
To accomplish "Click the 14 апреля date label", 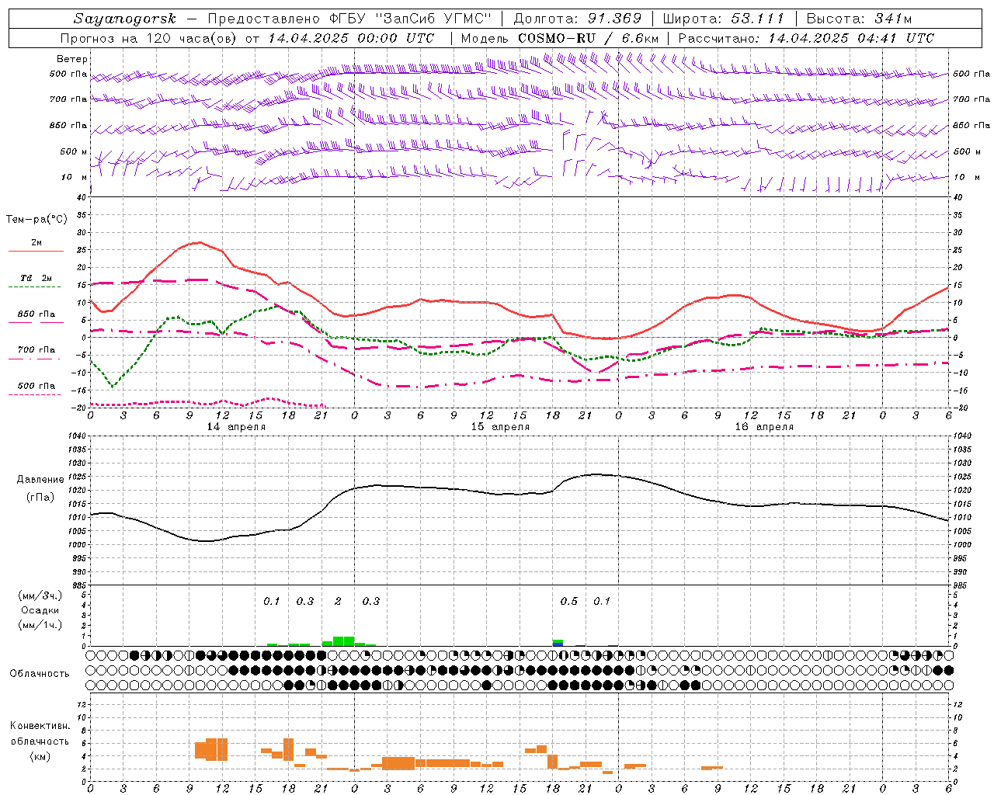I will (x=236, y=427).
